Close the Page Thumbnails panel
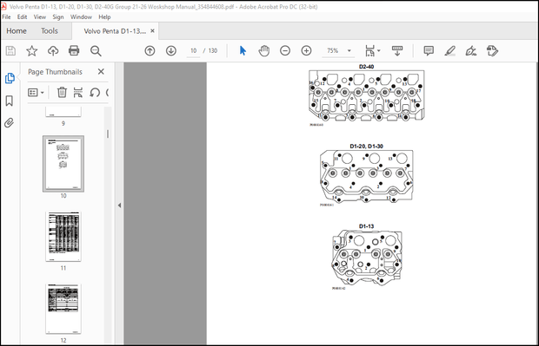539x346 pixels. point(101,71)
